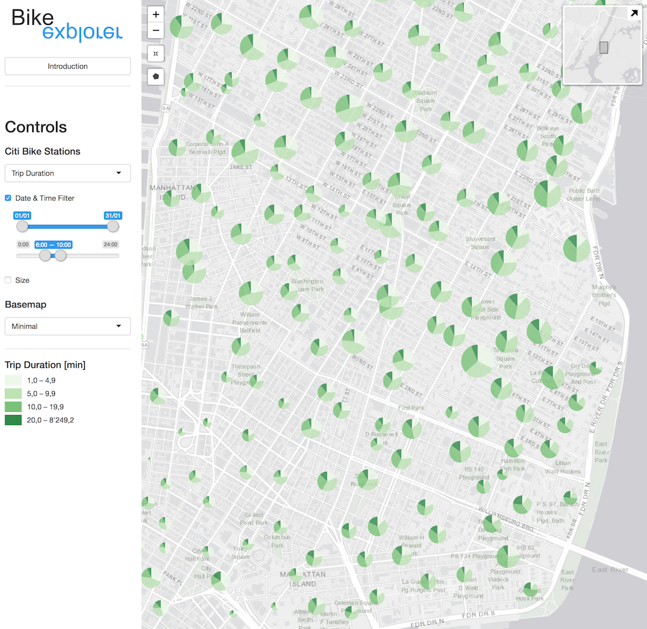This screenshot has height=629, width=647.
Task: Click the 0:00 time slider start label
Action: click(x=23, y=244)
